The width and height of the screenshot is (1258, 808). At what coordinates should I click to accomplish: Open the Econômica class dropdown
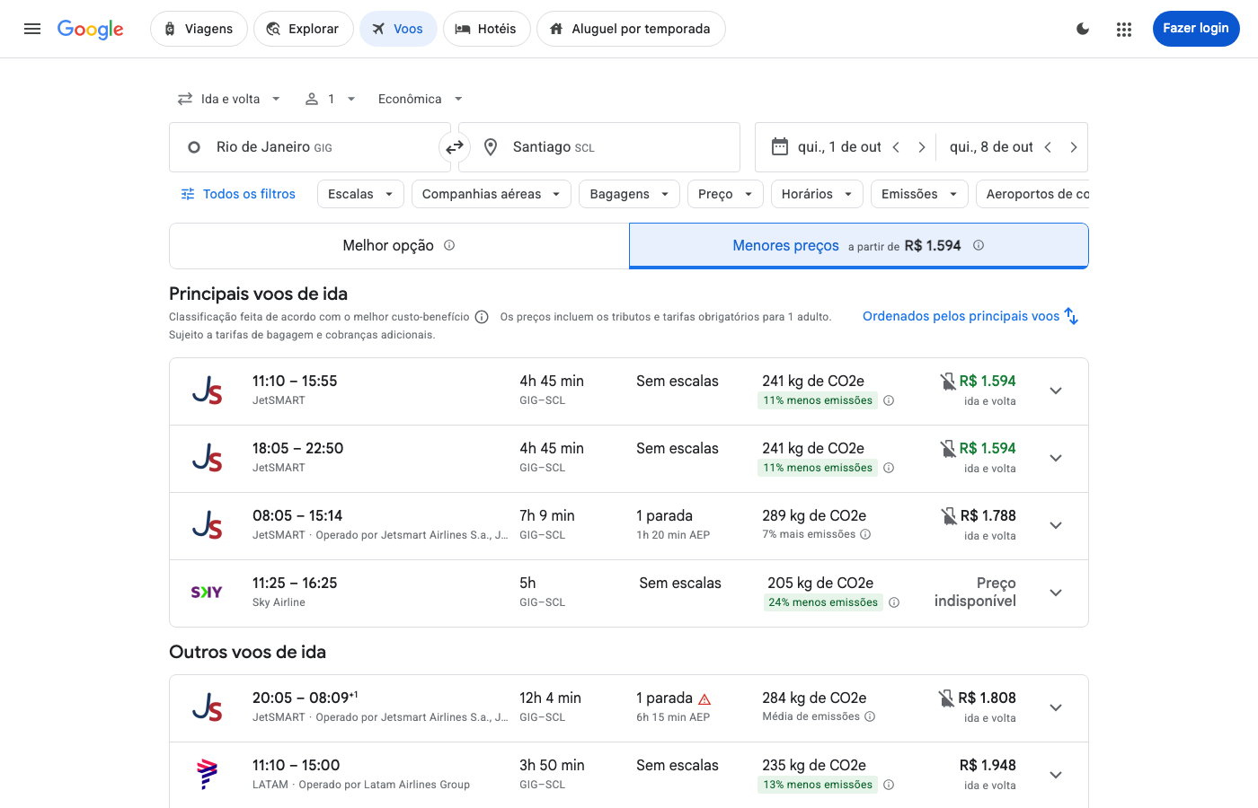pyautogui.click(x=421, y=99)
